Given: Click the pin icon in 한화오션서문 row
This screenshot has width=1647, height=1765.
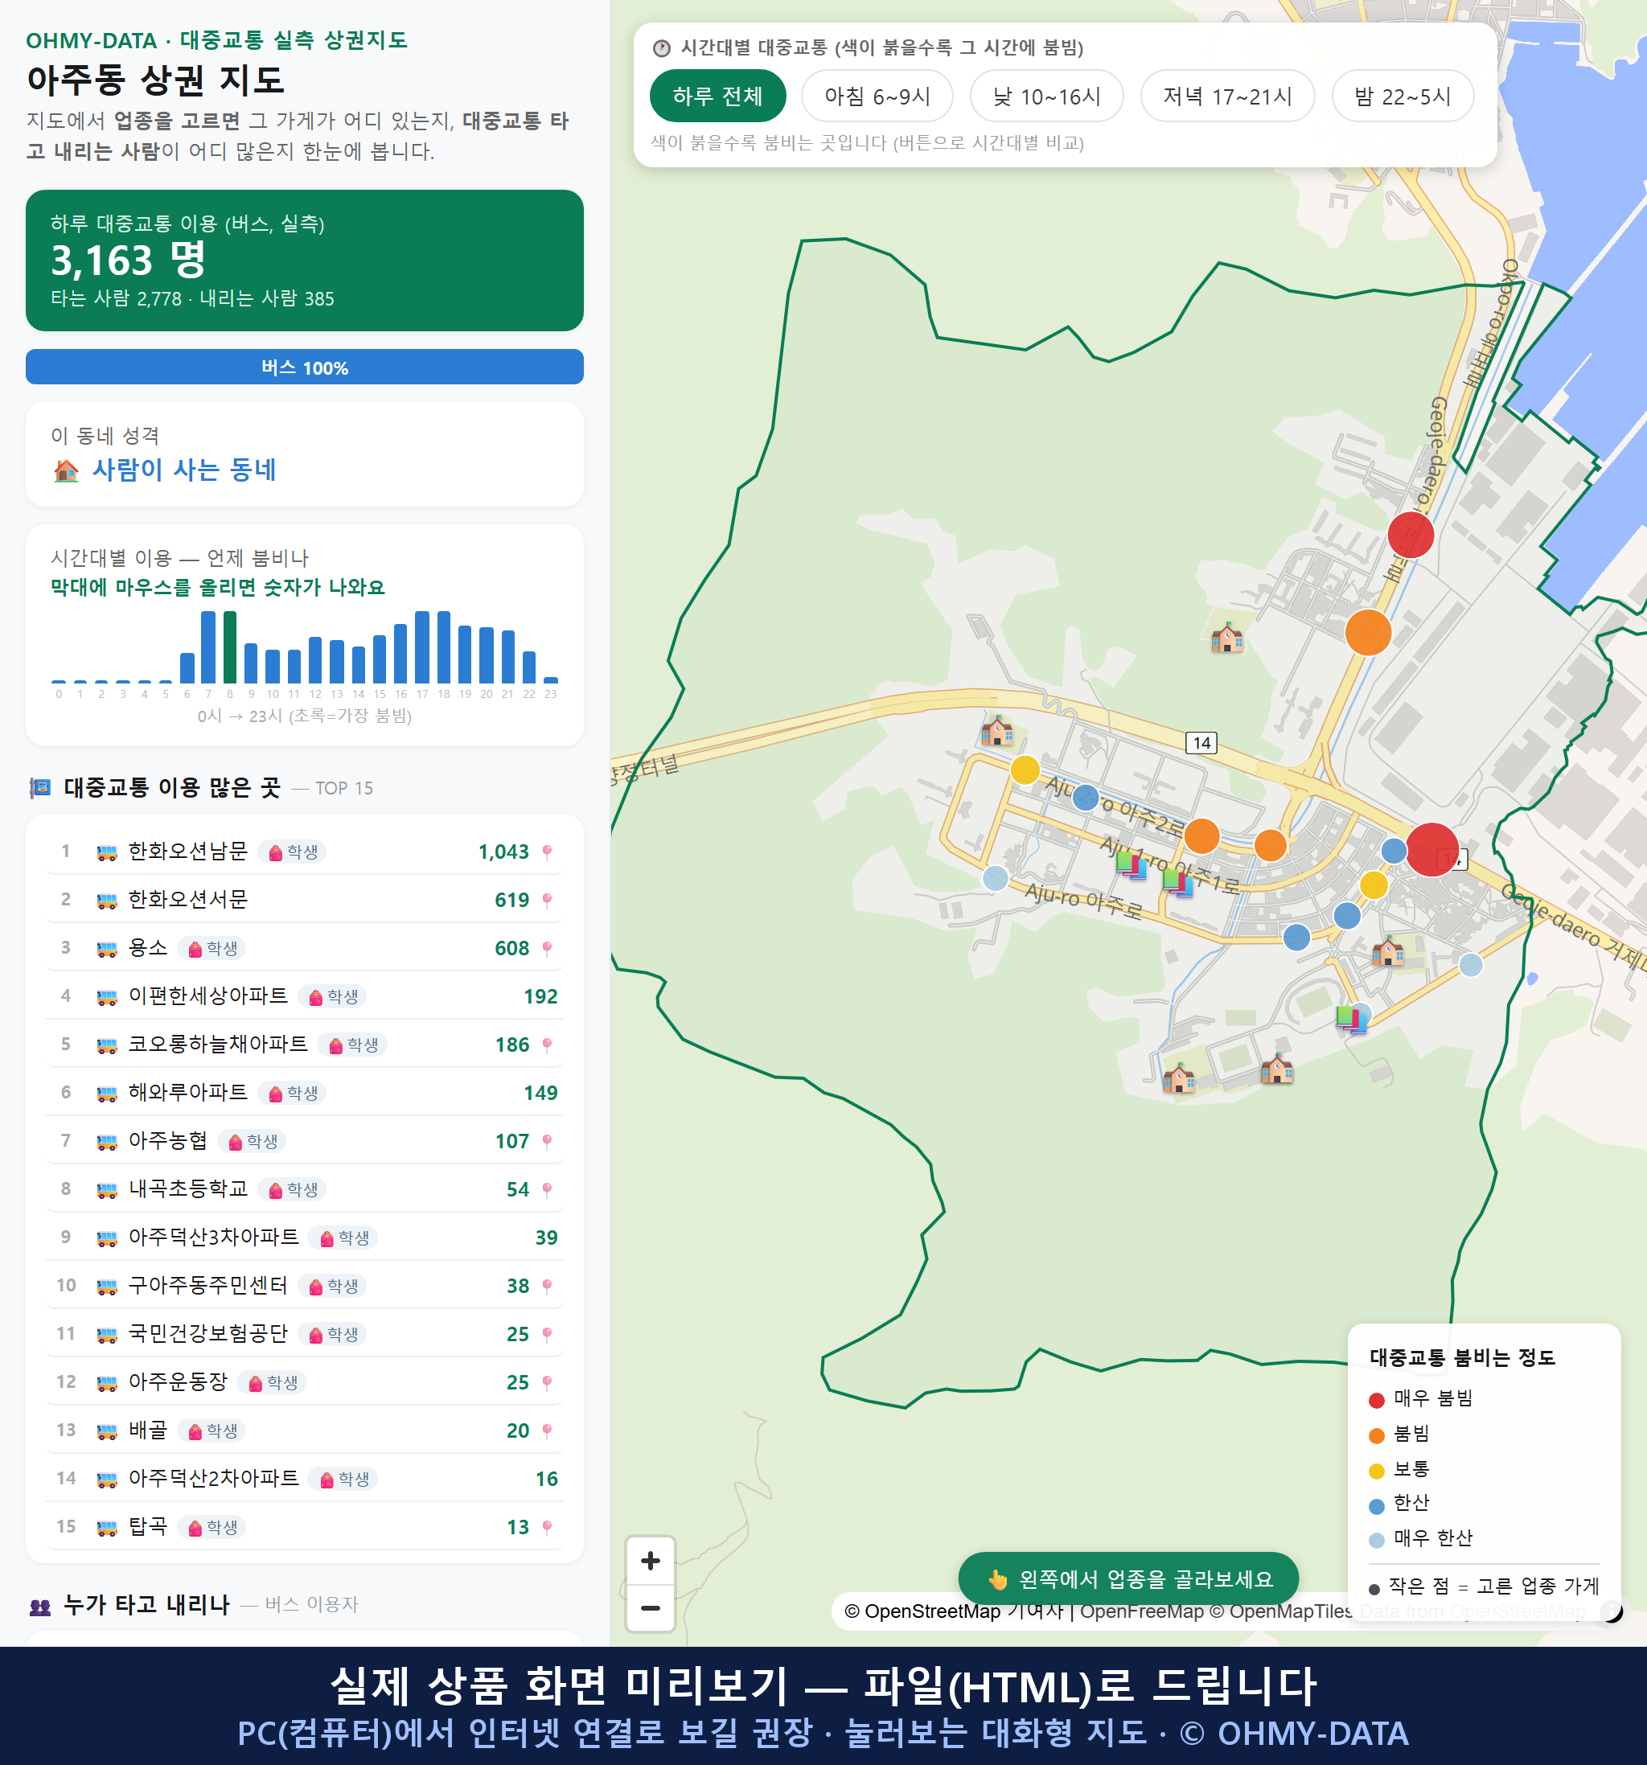Looking at the screenshot, I should (x=547, y=901).
